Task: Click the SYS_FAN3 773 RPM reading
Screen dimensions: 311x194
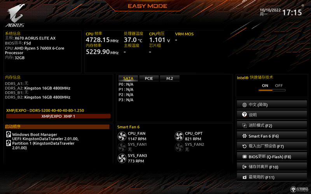Action: tap(136, 161)
